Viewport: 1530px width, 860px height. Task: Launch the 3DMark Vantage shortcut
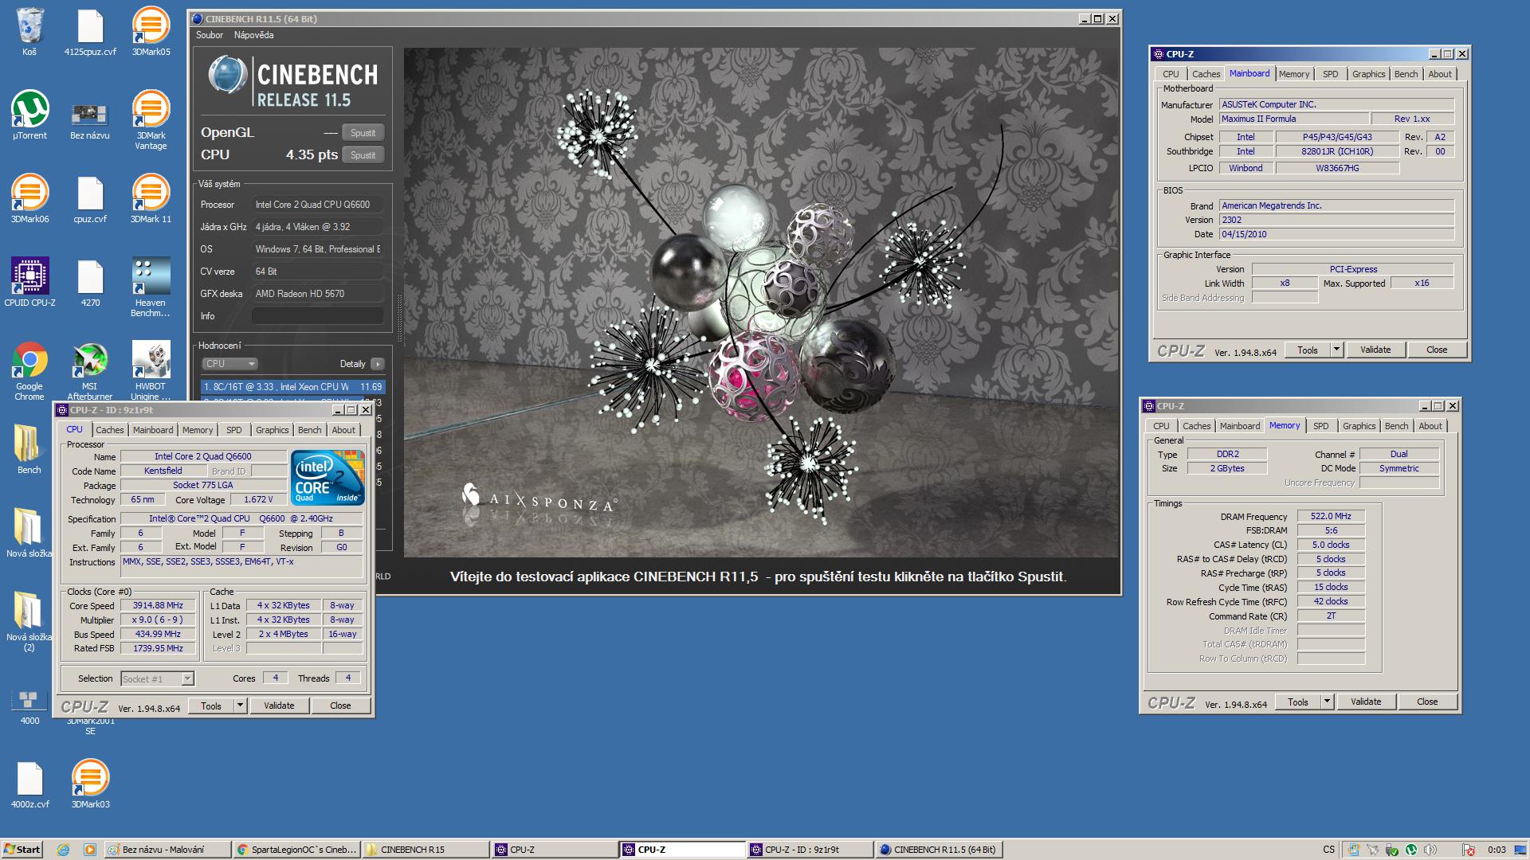(x=151, y=119)
